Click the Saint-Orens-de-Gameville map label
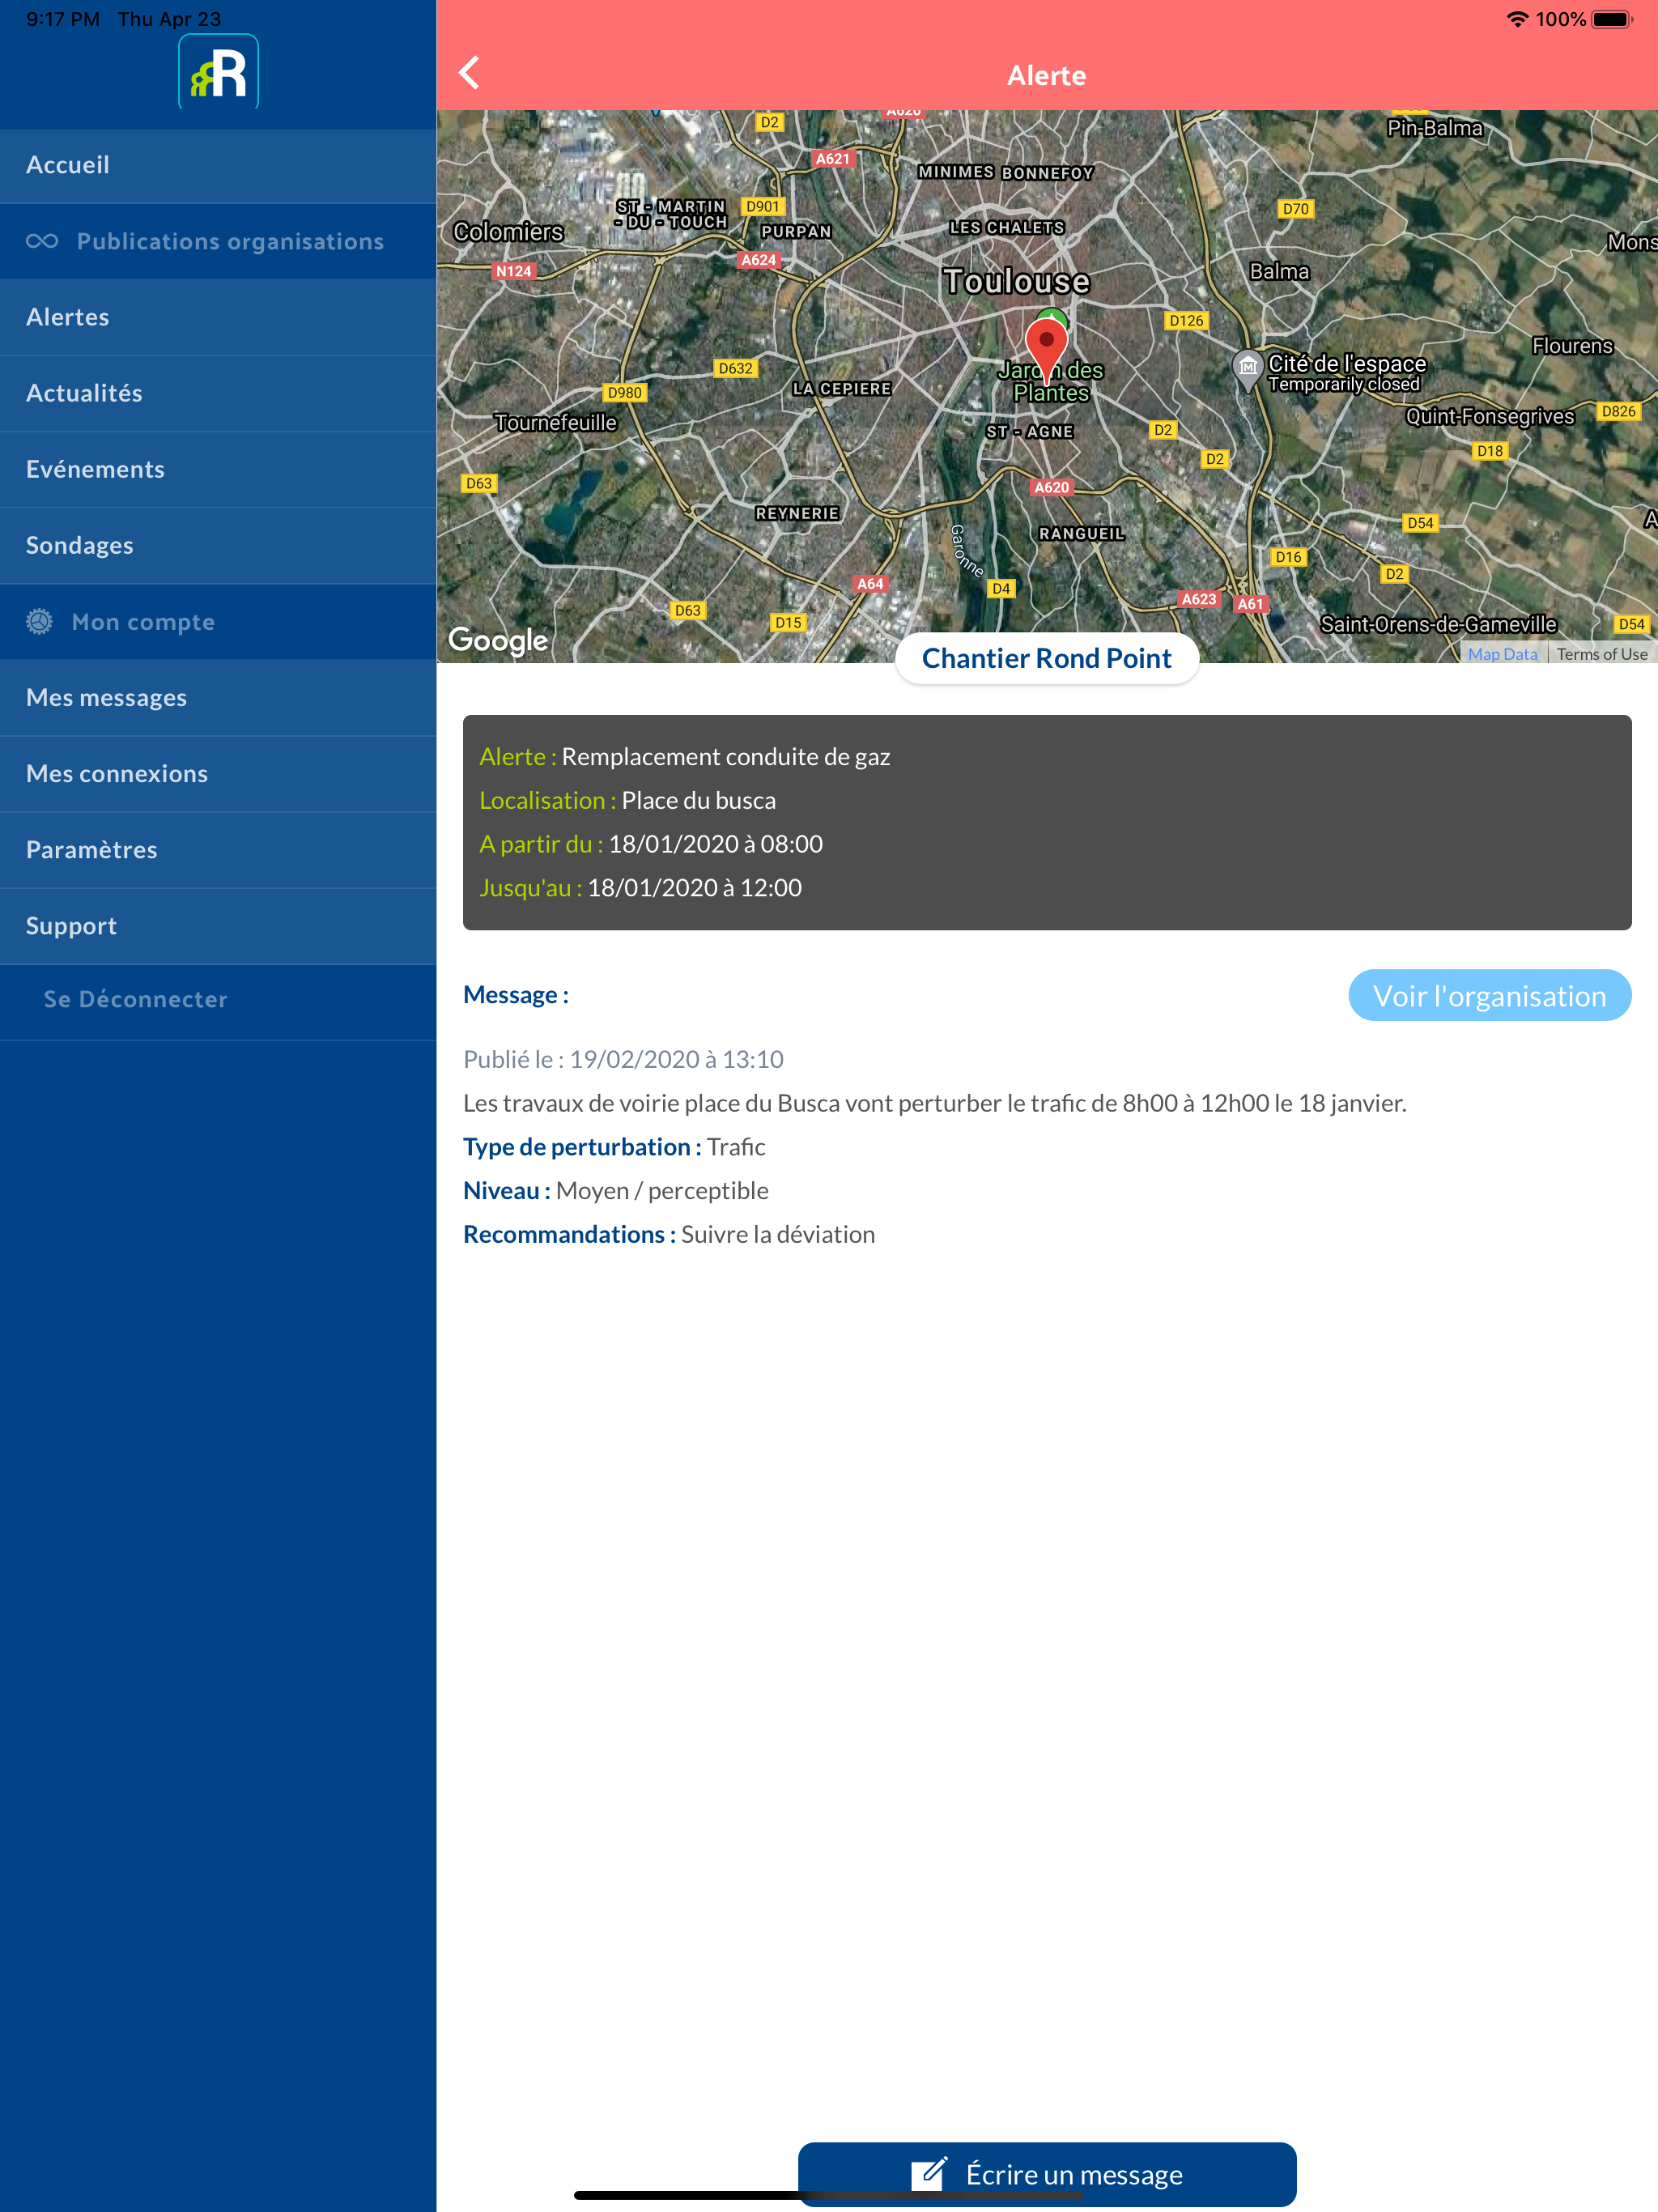 click(1438, 624)
